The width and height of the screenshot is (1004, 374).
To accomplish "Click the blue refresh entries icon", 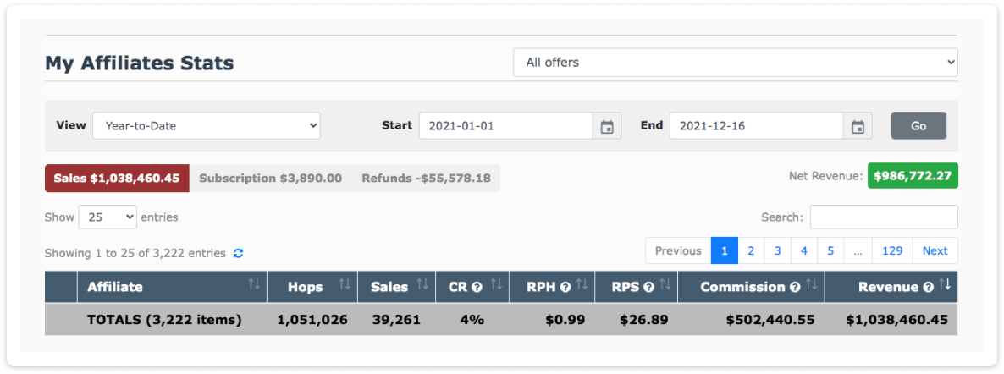I will tap(238, 254).
